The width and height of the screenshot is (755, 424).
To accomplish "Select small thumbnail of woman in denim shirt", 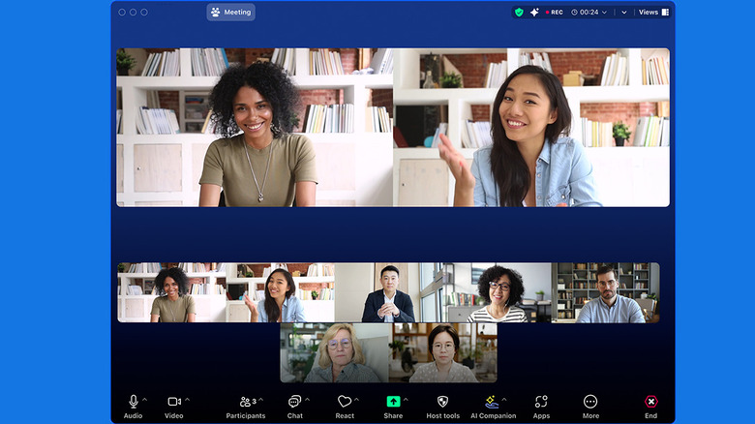I will [281, 292].
